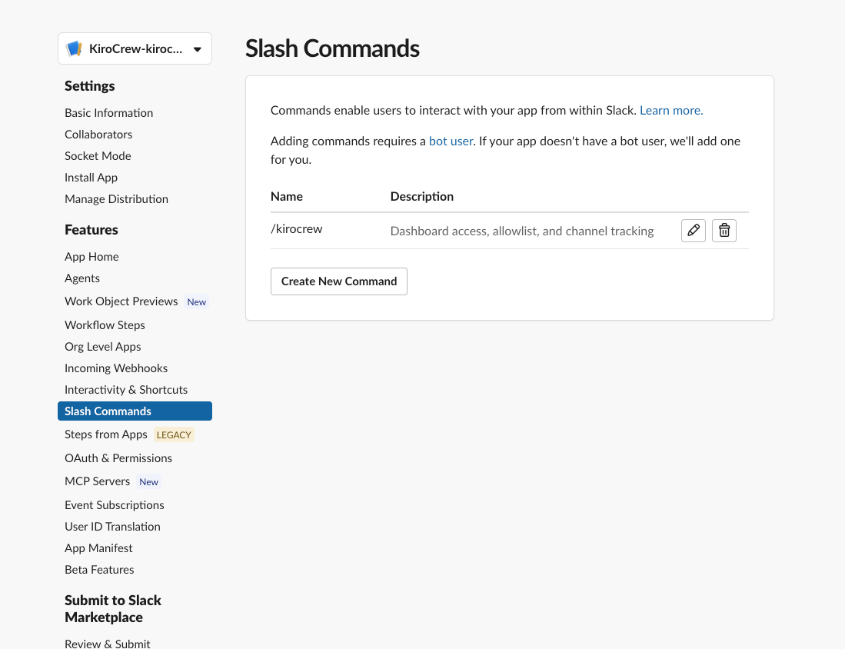Open Install App page

[91, 178]
